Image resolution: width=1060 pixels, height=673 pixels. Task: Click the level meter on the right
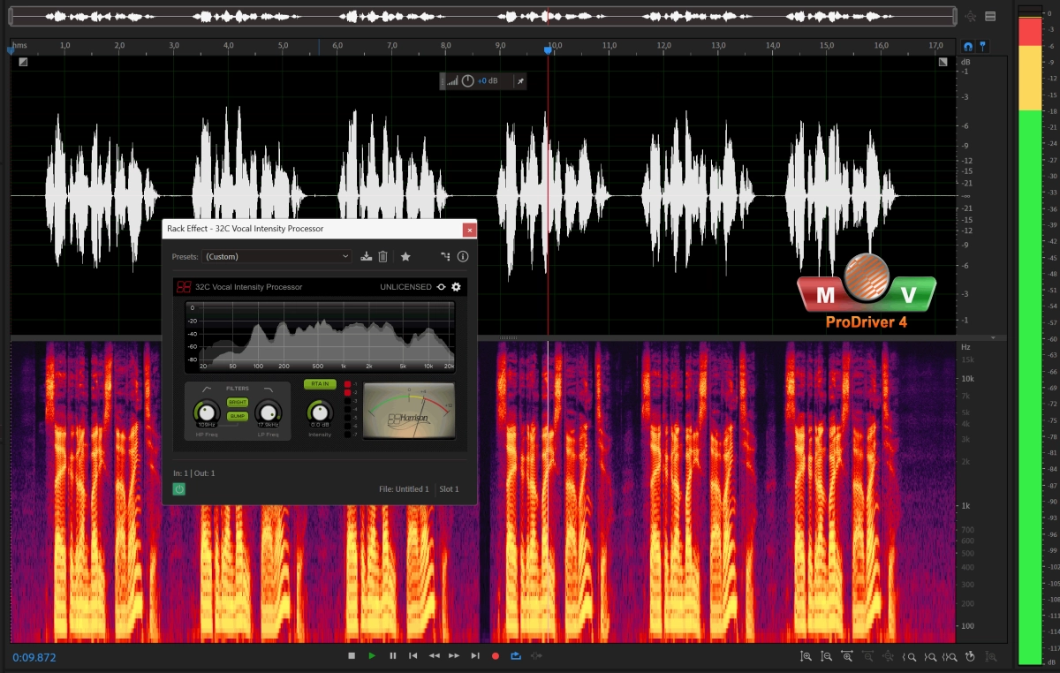[1030, 336]
